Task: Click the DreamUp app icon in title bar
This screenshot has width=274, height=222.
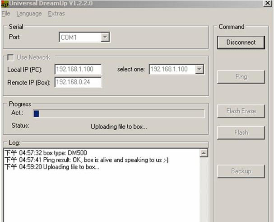Action: (5, 4)
